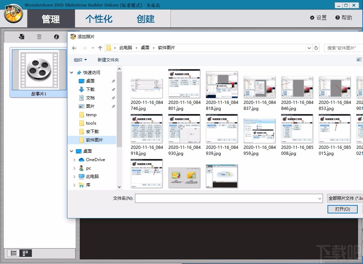The height and width of the screenshot is (264, 363).
Task: Click the back navigation arrow in dialog
Action: tap(74, 48)
